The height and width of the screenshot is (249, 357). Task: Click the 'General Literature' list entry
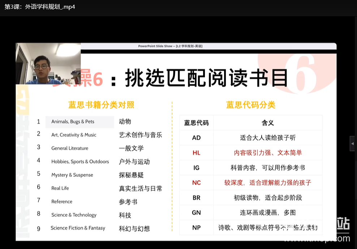click(x=70, y=148)
